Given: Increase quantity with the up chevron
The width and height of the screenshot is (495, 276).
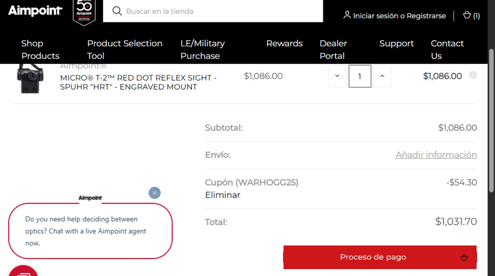Looking at the screenshot, I should (382, 76).
